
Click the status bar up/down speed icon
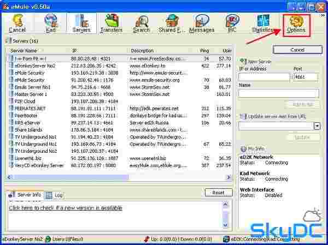point(147,239)
